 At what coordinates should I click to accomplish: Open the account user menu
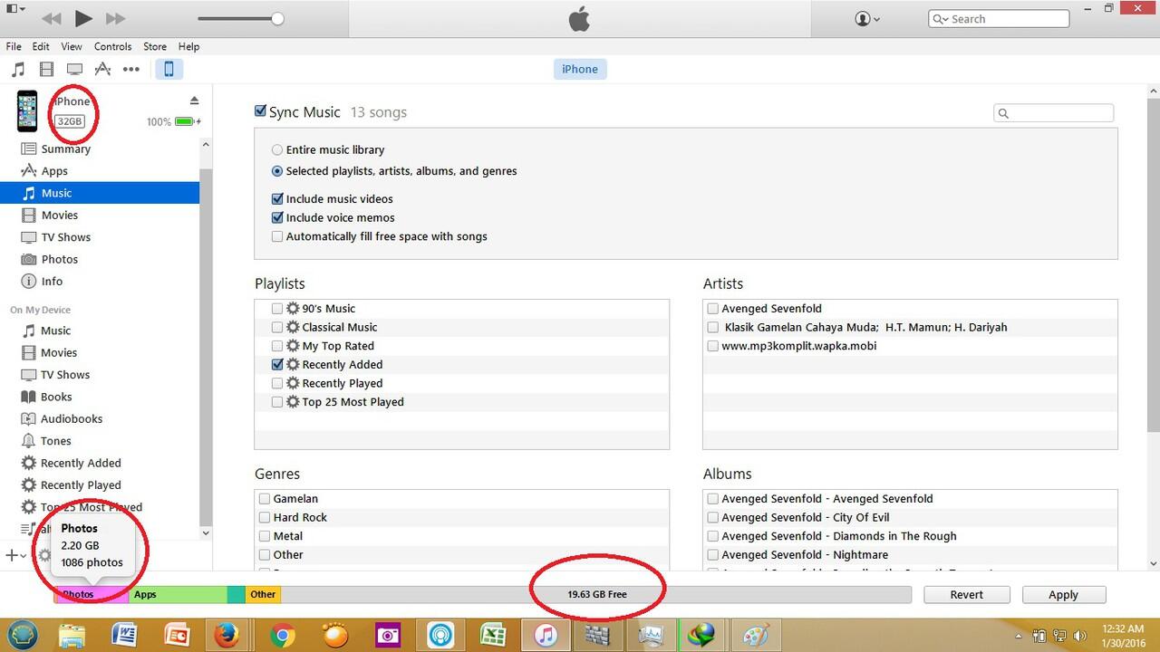tap(868, 18)
